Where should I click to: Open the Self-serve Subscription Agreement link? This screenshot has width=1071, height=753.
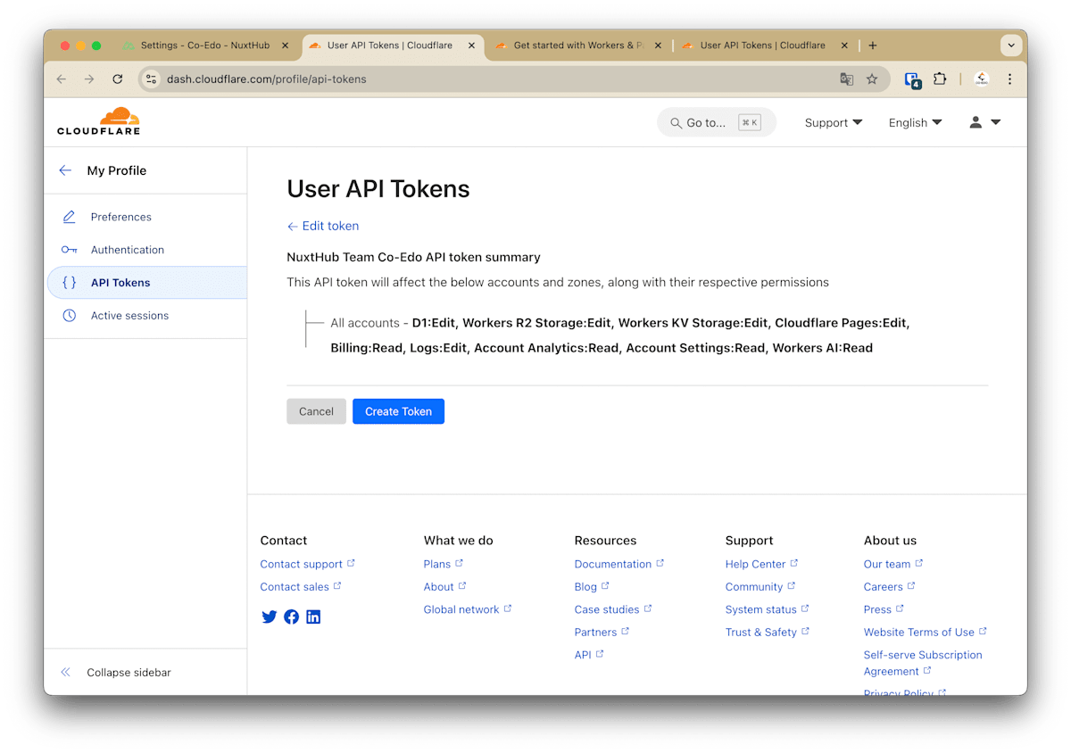click(x=923, y=663)
